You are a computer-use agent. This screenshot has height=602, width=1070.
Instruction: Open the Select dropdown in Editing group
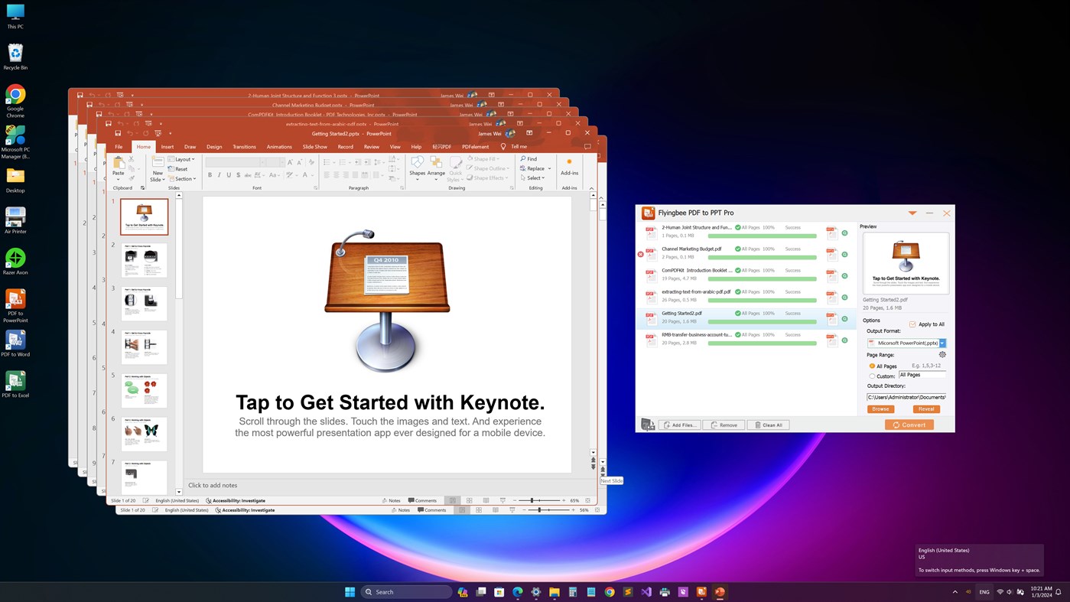pyautogui.click(x=533, y=178)
